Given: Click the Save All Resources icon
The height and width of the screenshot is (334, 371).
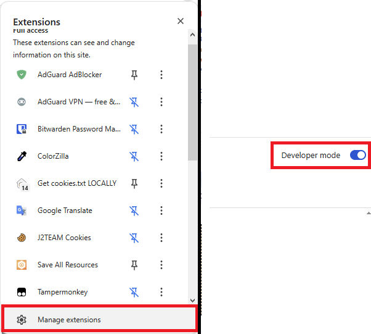Looking at the screenshot, I should point(22,265).
